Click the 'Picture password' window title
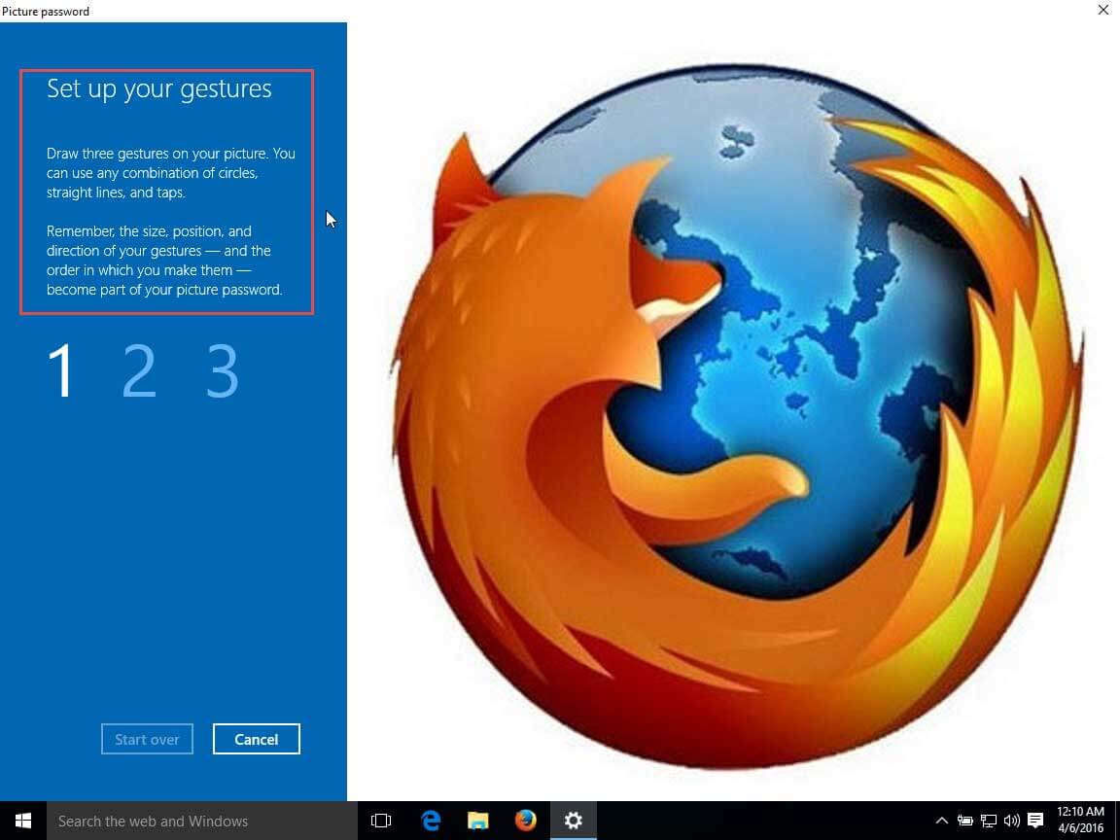Image resolution: width=1120 pixels, height=840 pixels. coord(46,11)
